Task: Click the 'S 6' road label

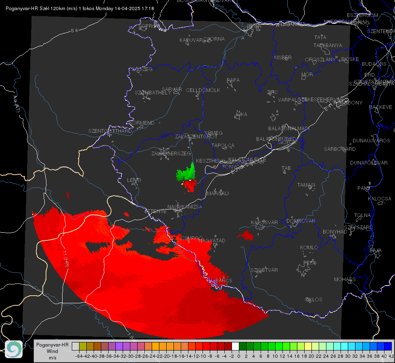Action: pos(74,31)
